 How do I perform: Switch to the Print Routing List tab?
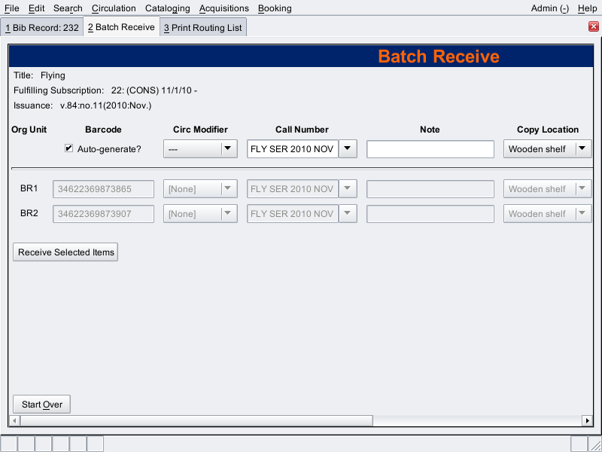pos(203,28)
